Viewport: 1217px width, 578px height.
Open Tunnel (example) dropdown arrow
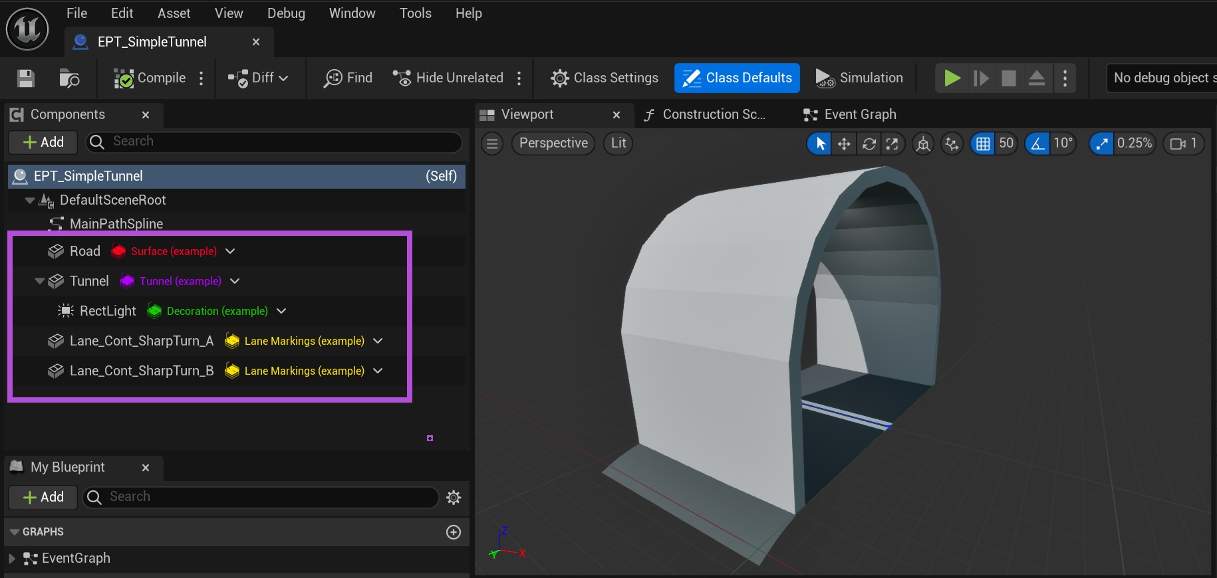coord(235,281)
